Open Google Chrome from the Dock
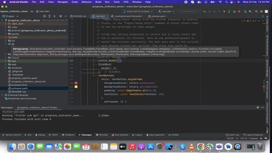272x153 pixels. tap(201, 147)
